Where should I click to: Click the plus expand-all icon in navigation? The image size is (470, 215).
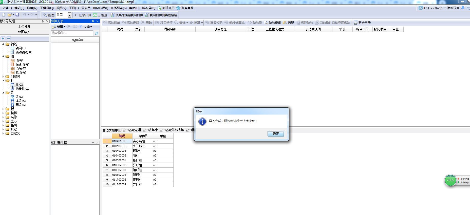(3, 38)
